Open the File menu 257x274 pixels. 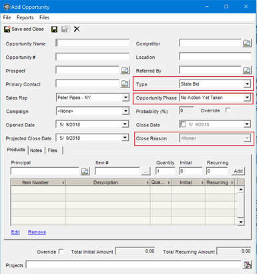tap(7, 17)
